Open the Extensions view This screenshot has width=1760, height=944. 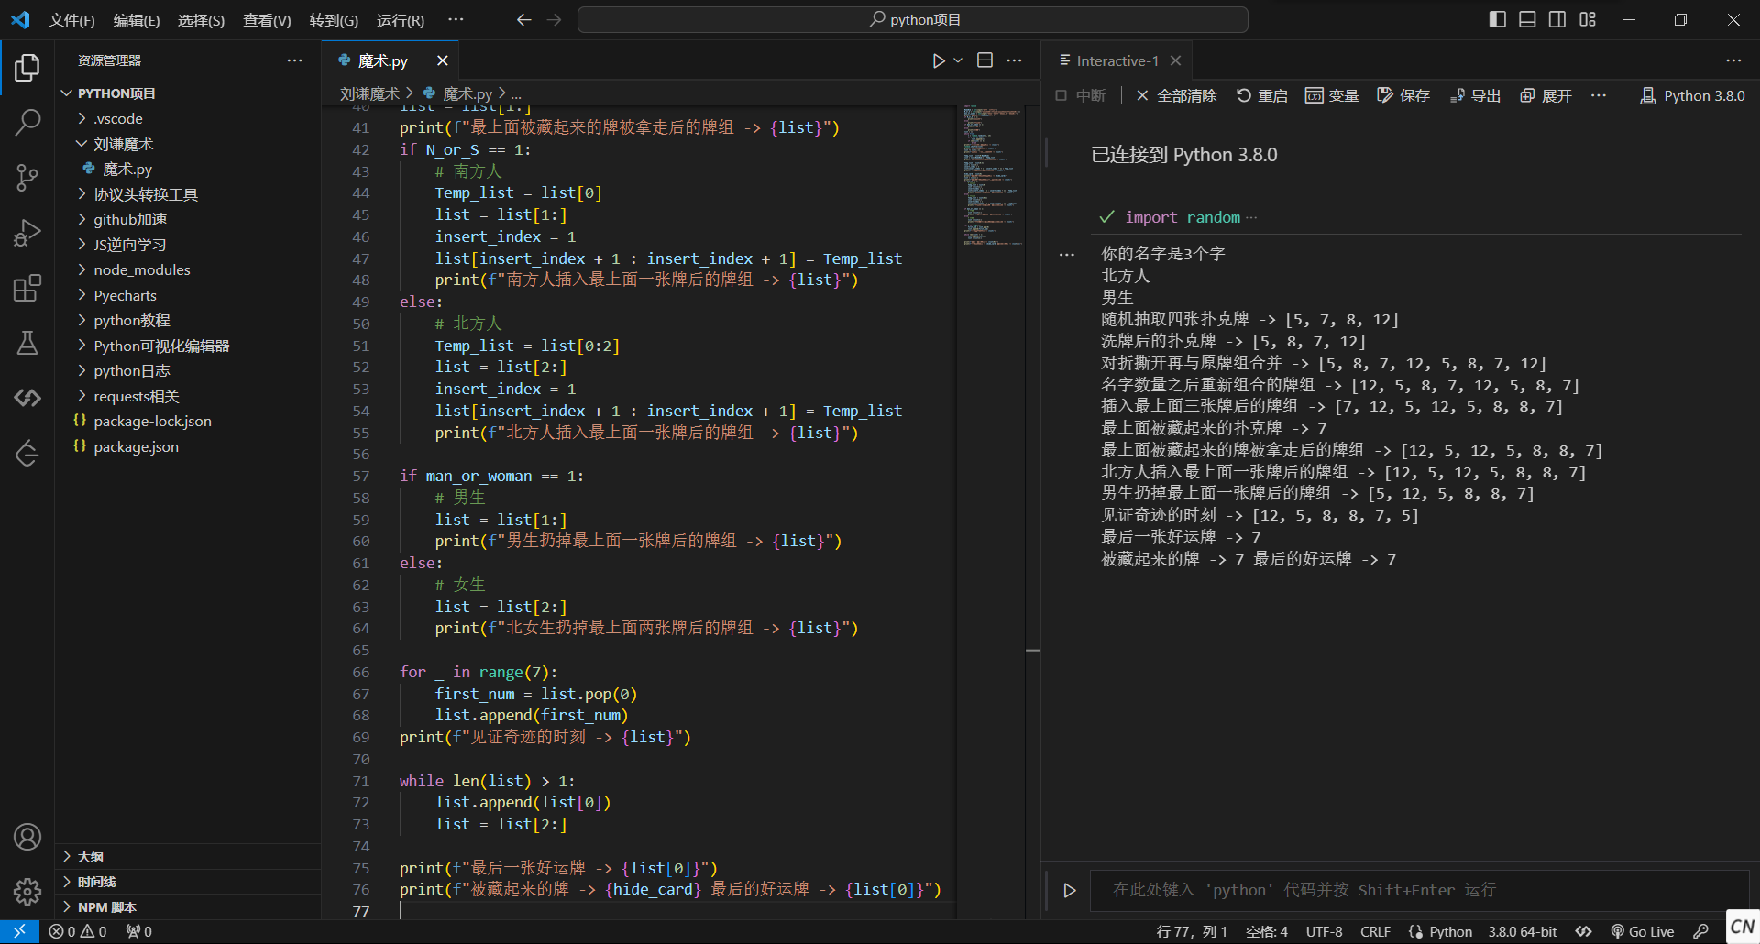pyautogui.click(x=27, y=288)
